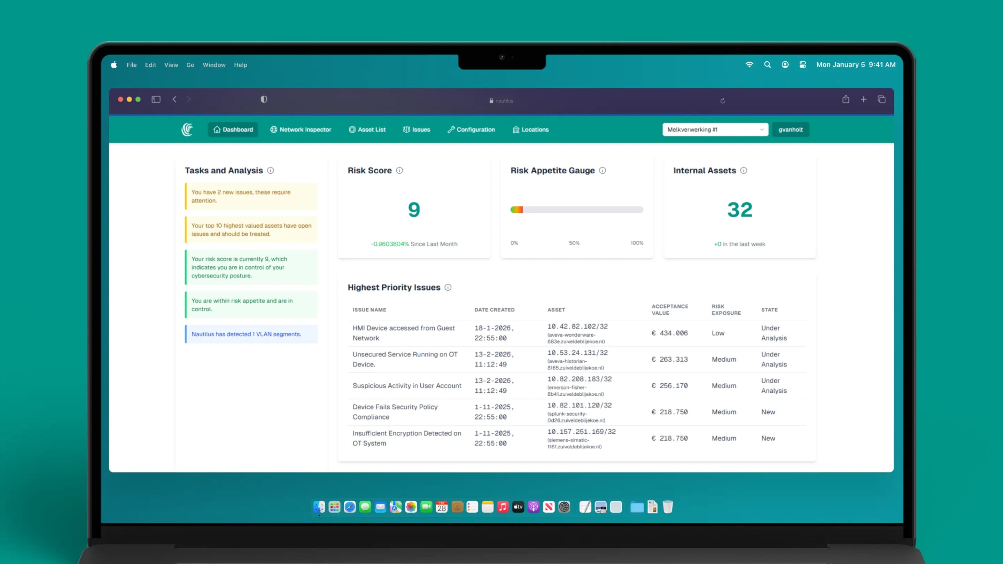Click the Tasks and Analysis info icon
1003x564 pixels.
271,171
